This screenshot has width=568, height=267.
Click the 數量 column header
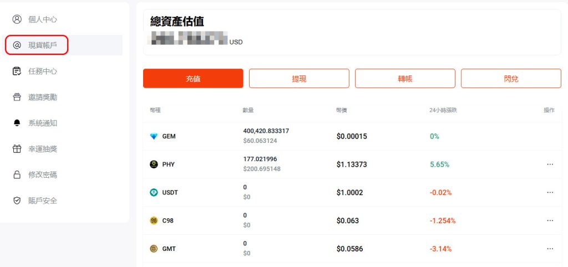pos(248,110)
